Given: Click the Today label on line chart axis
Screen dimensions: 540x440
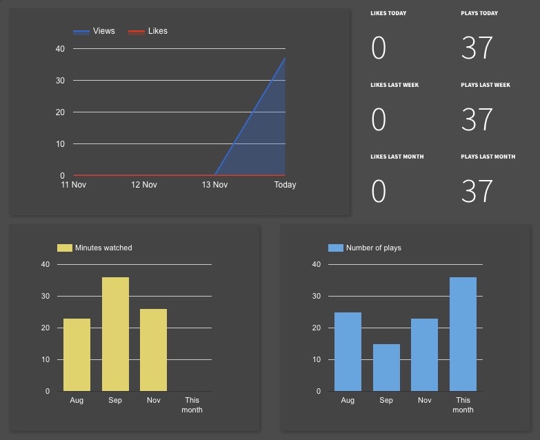Looking at the screenshot, I should point(285,185).
